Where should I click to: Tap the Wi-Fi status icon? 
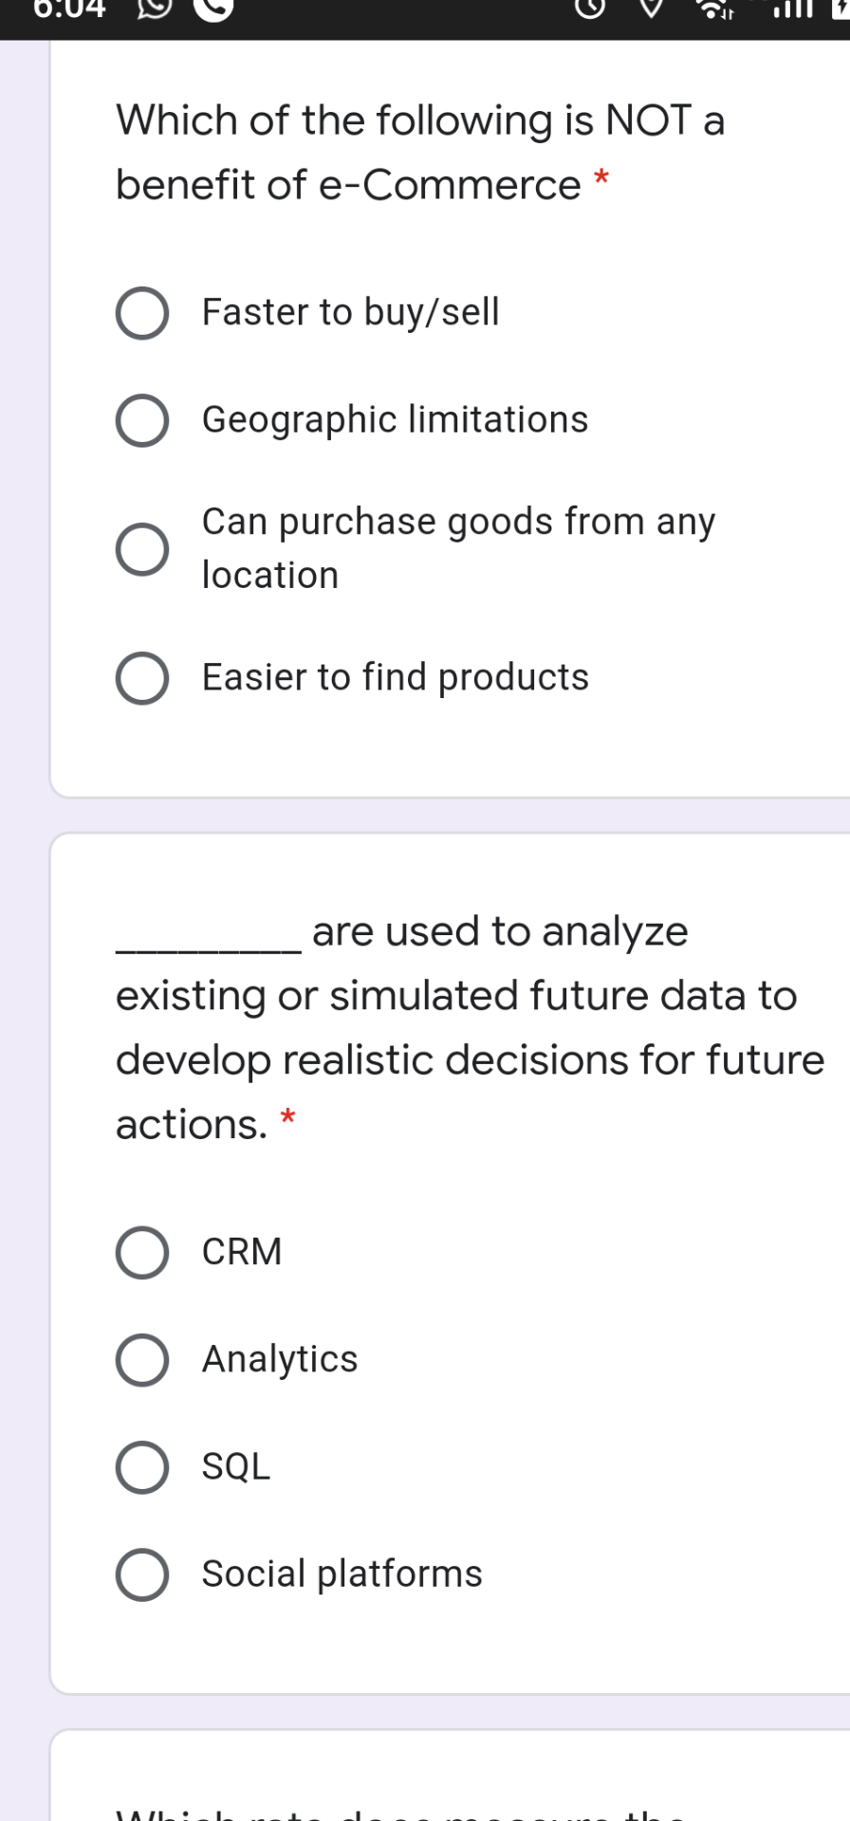[713, 8]
